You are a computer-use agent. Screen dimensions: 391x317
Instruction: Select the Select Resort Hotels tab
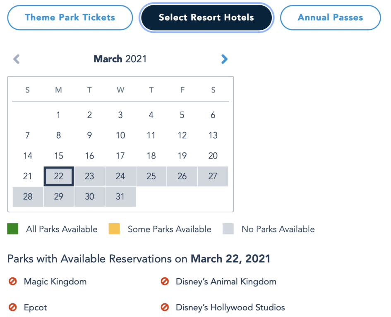click(x=206, y=17)
